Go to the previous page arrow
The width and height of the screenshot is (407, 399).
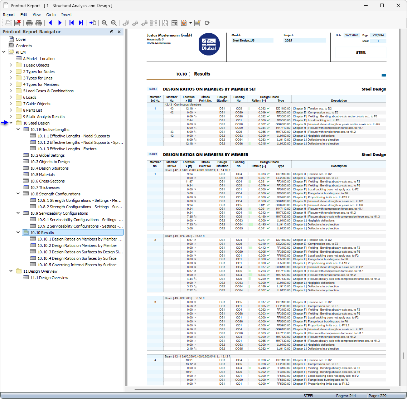[x=50, y=23]
